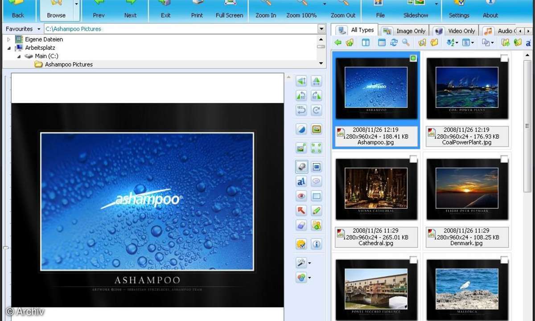Select the red-eye removal tool
Viewport: 535px width, 321px height.
tap(301, 196)
